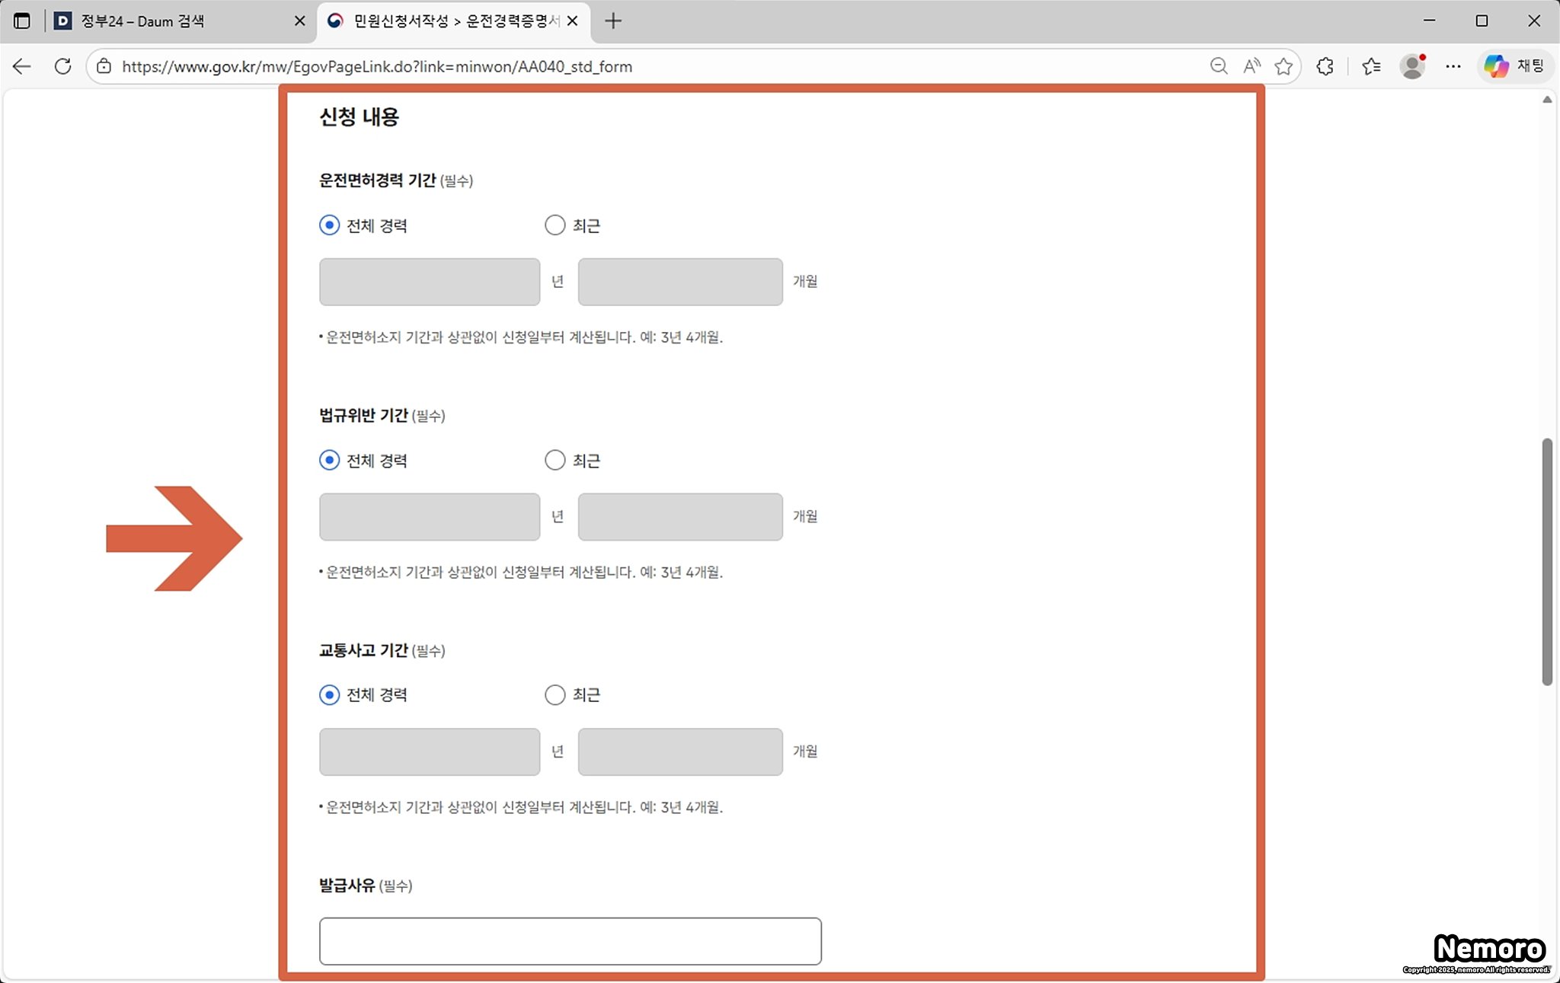
Task: Select 전체 경력 for 법규위반 기간
Action: 329,461
